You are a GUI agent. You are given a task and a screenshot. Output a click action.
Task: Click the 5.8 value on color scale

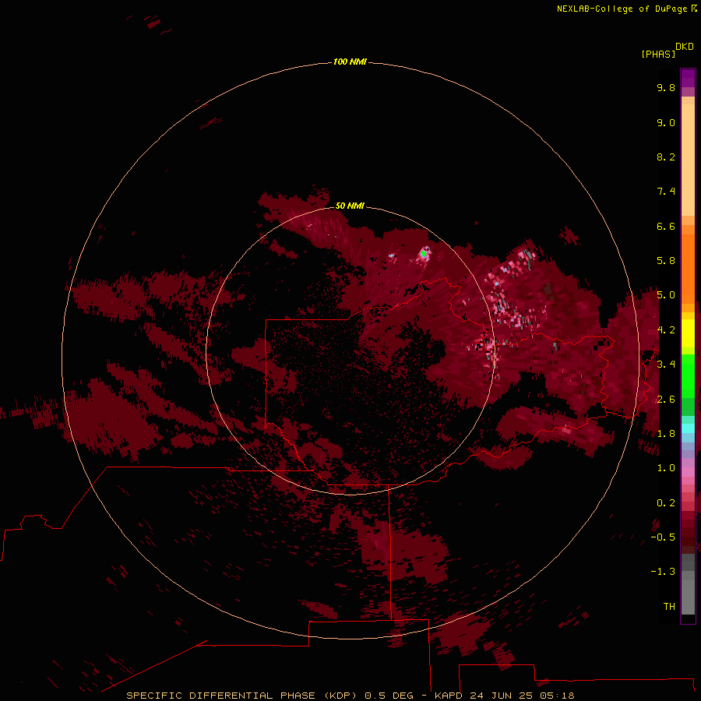tap(666, 261)
